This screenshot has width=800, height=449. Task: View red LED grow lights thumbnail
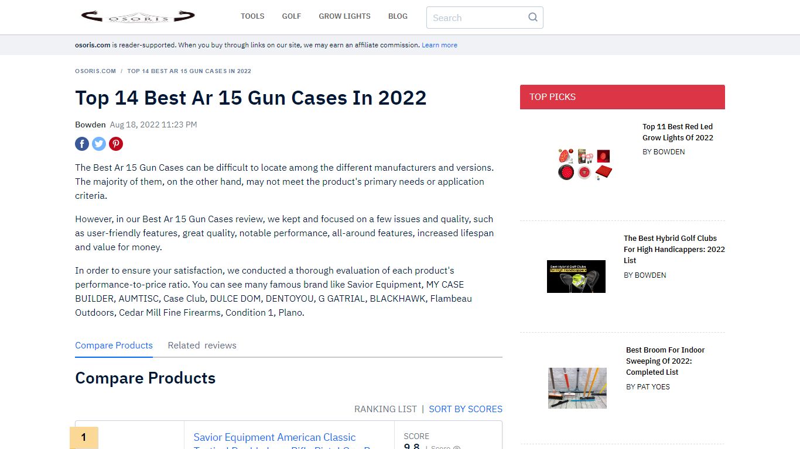pyautogui.click(x=584, y=164)
